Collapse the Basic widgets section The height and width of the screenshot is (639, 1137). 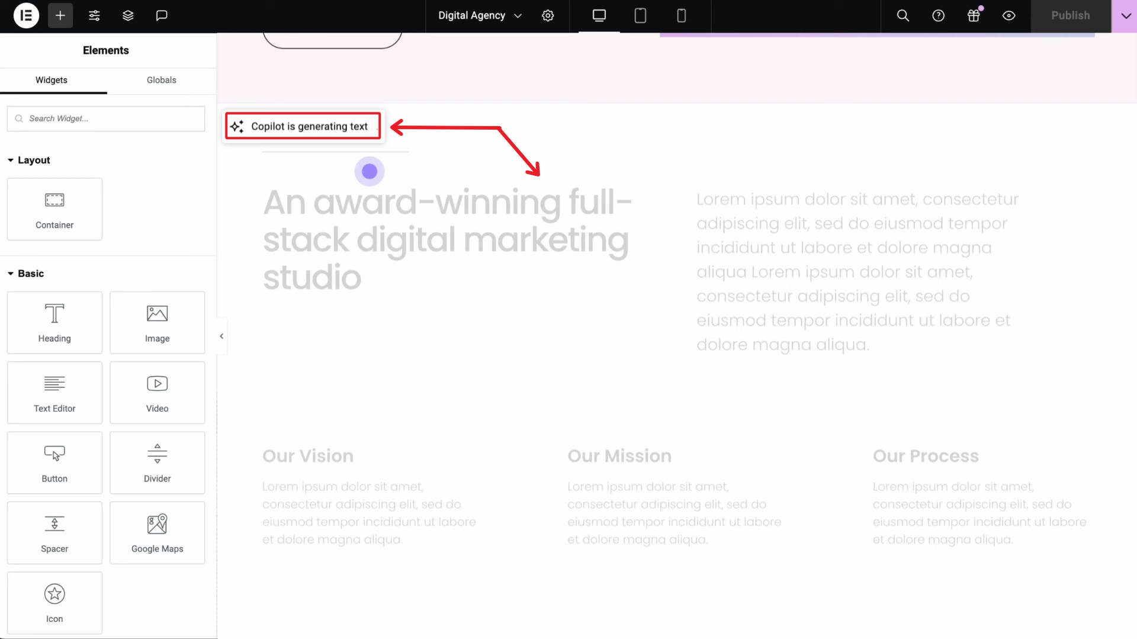click(x=11, y=274)
